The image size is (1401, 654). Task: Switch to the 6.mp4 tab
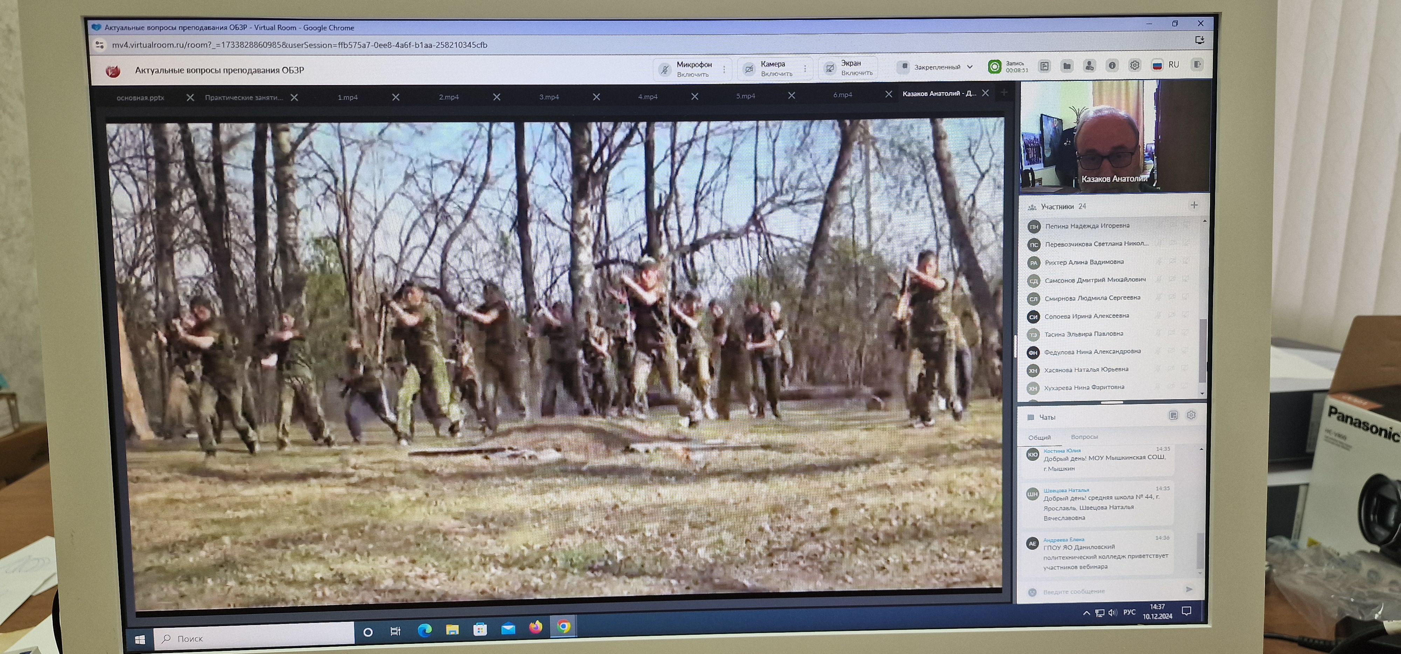[x=842, y=95]
